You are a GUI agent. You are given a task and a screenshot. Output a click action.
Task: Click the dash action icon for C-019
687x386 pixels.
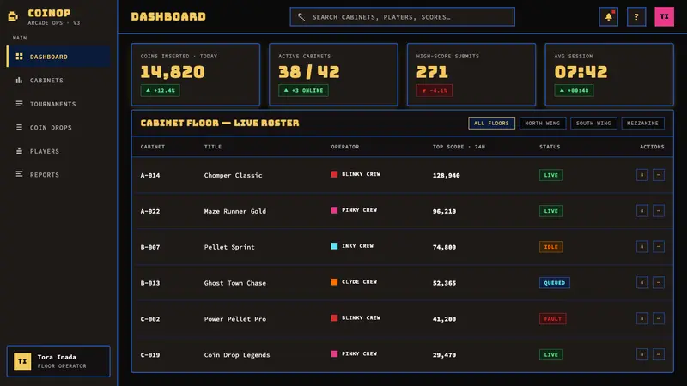coord(658,354)
